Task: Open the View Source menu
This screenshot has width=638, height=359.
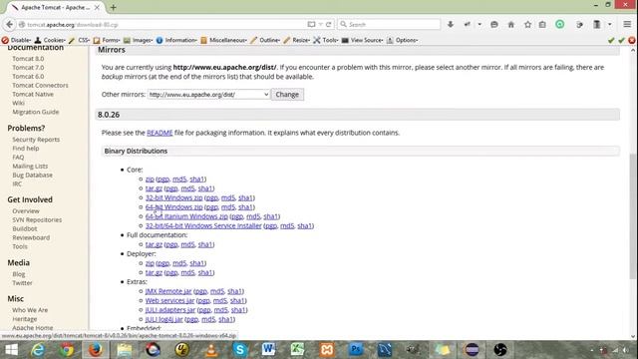Action: (x=362, y=40)
